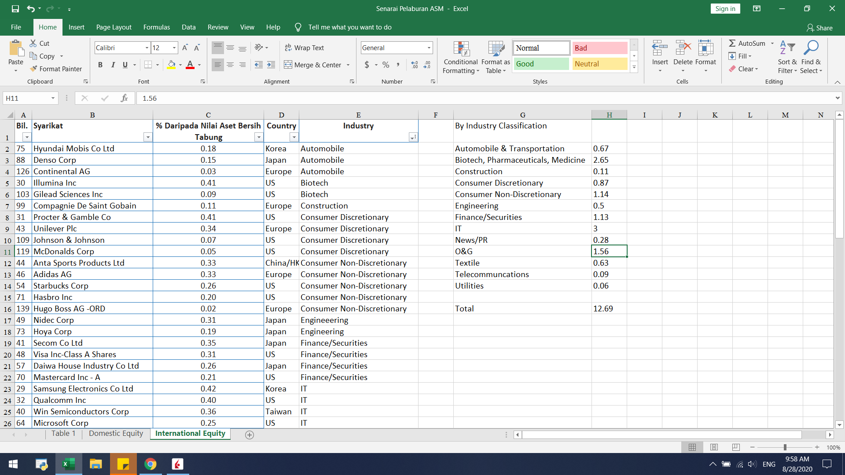Toggle Bold formatting
Viewport: 845px width, 475px height.
[x=100, y=65]
